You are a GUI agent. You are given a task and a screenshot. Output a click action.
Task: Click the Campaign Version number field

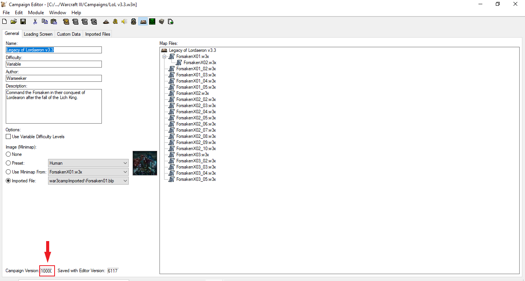coord(47,271)
